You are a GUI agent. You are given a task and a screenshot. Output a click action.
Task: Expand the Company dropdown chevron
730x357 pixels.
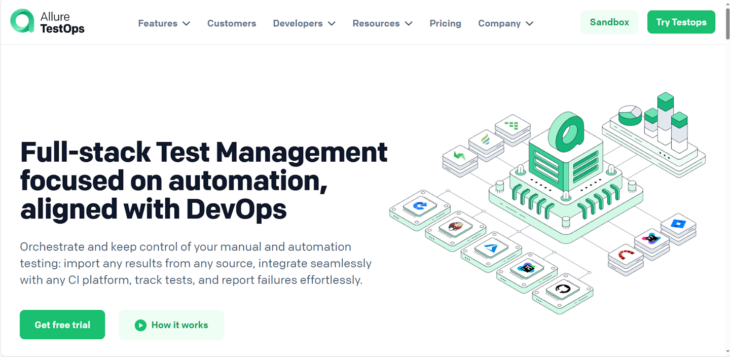[529, 23]
